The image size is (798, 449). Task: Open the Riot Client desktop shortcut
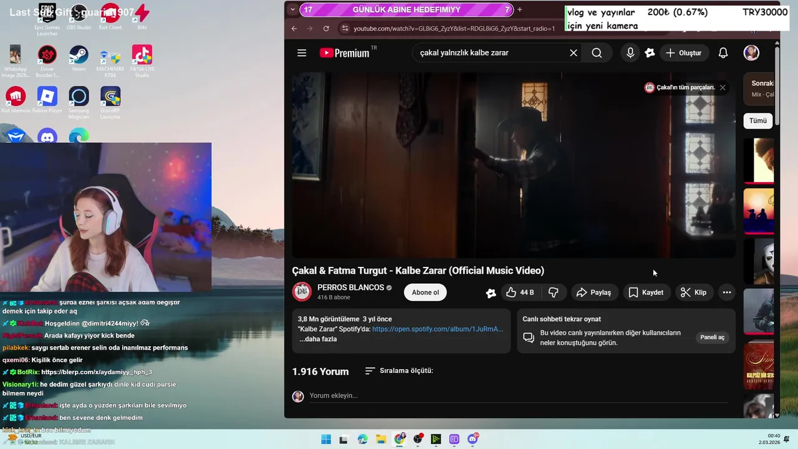pos(110,17)
